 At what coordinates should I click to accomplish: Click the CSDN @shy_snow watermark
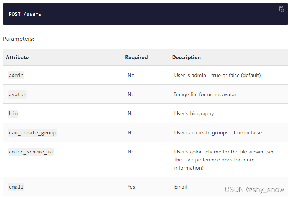click(254, 189)
